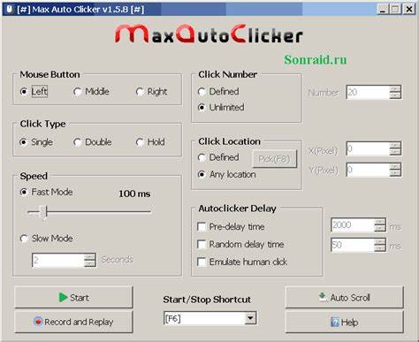Click the Random delay 50 ms field

pos(353,245)
